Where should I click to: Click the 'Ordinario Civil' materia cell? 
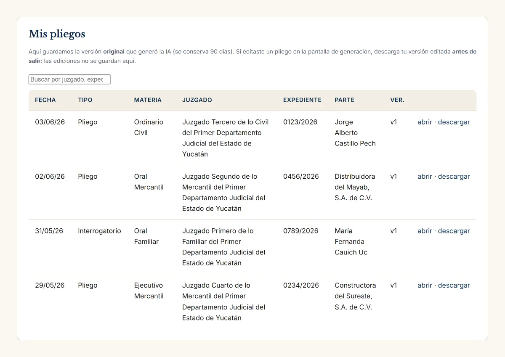pos(149,127)
